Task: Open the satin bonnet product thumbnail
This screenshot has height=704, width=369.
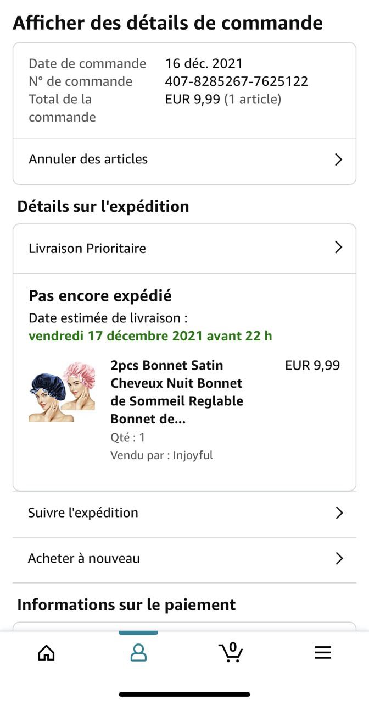Action: tap(62, 392)
